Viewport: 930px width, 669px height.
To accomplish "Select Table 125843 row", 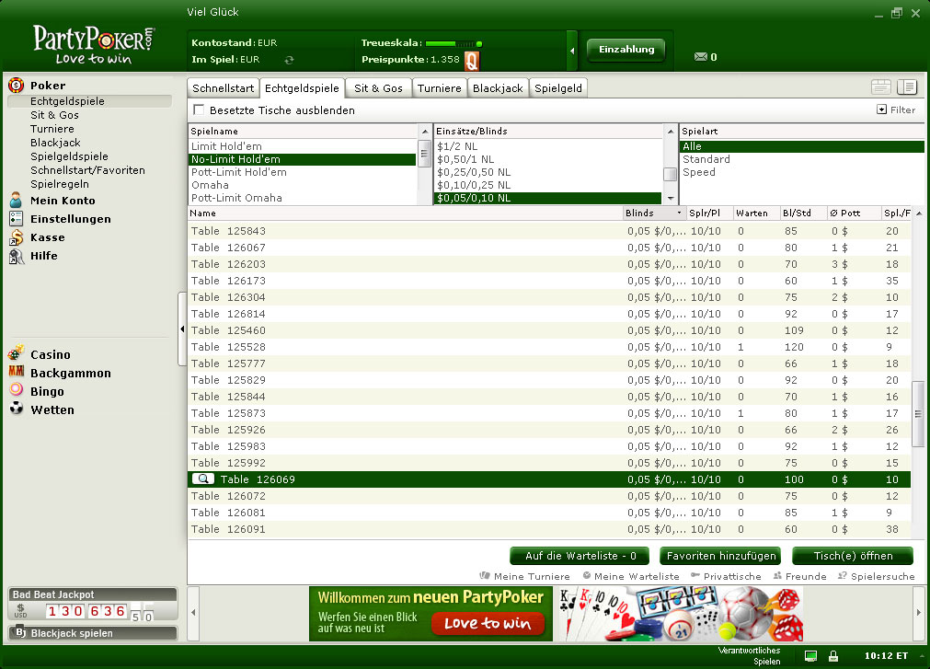I will tap(550, 231).
